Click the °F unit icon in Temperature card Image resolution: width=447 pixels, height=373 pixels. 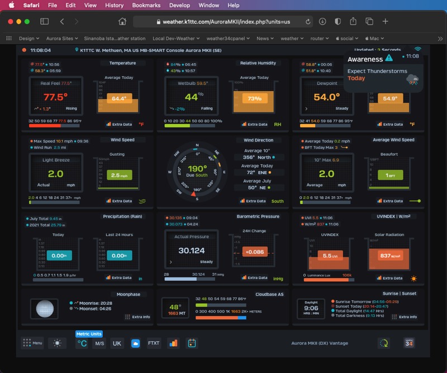pyautogui.click(x=141, y=124)
